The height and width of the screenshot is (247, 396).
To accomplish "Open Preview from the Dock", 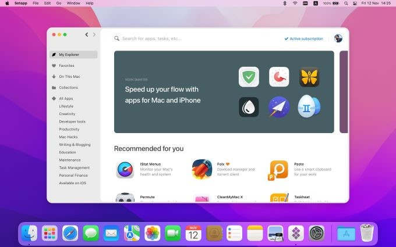I will coord(275,233).
